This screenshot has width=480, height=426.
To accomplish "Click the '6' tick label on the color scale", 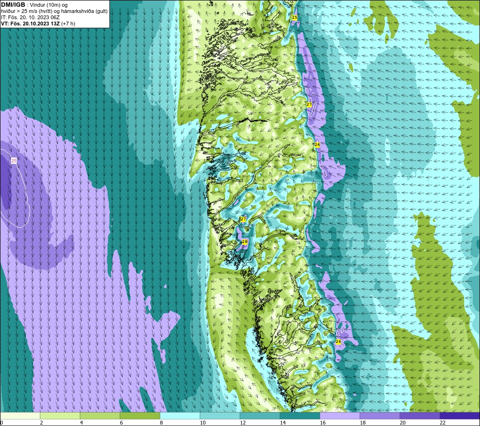I will point(121,423).
